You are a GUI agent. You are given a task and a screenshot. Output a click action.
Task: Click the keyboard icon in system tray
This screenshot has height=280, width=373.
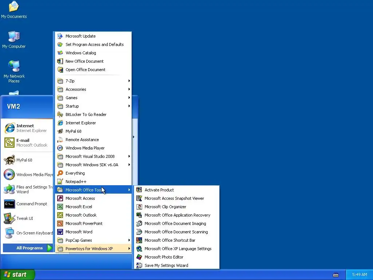coord(336,275)
